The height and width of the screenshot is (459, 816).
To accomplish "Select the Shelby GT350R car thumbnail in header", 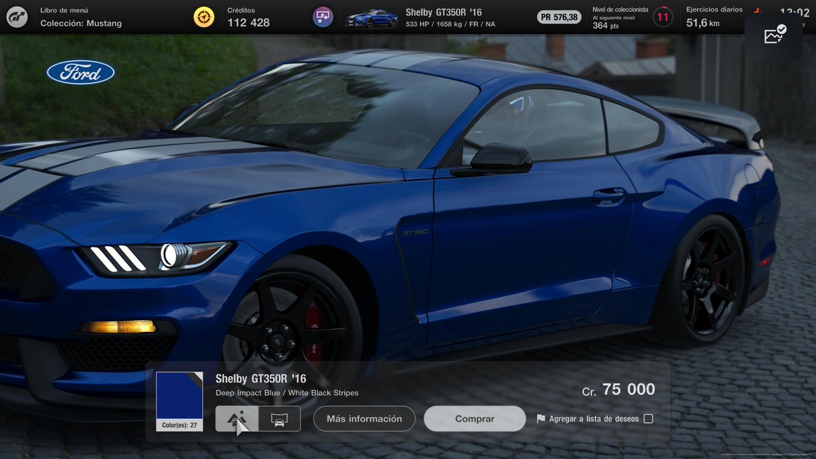I will pyautogui.click(x=372, y=18).
